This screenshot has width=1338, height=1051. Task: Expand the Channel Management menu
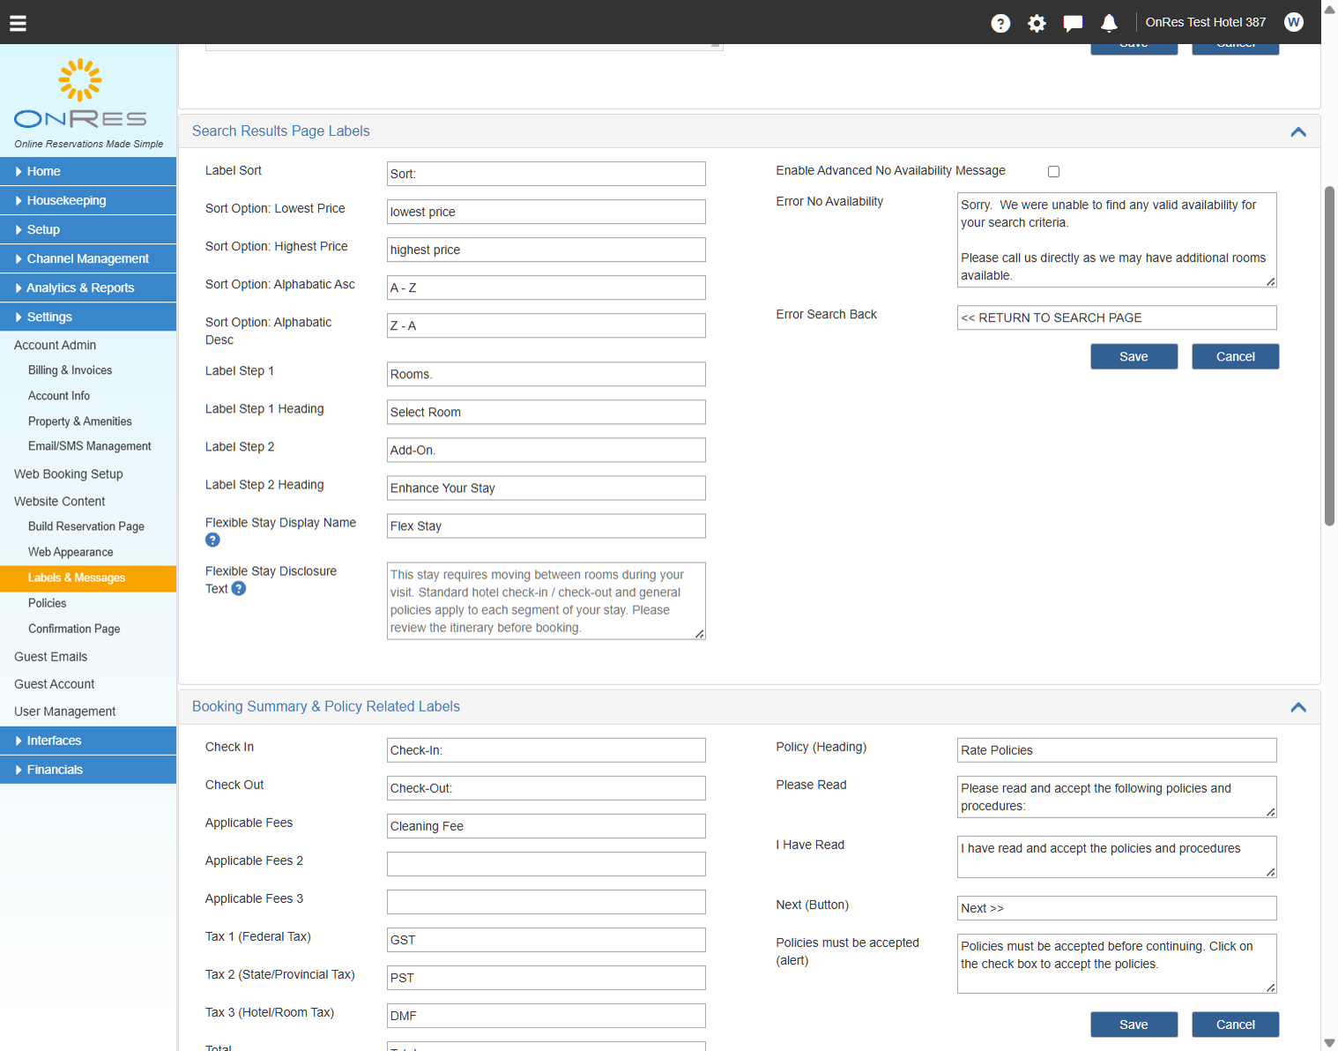88,258
